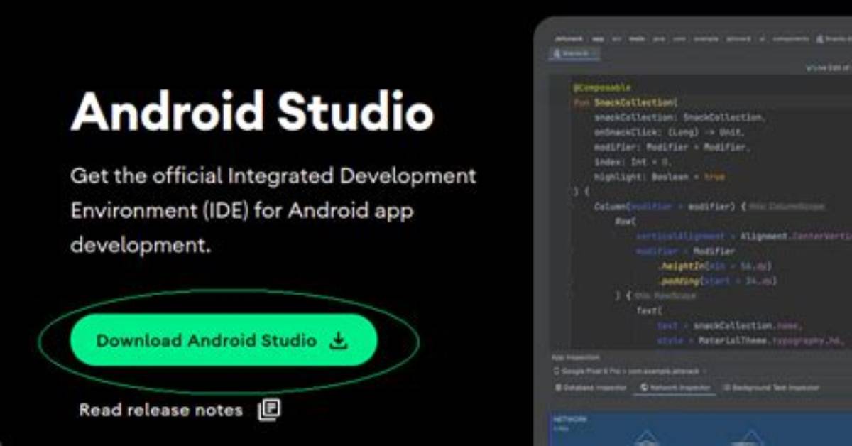Click the Download Android Studio button
The height and width of the screenshot is (446, 852).
(224, 340)
